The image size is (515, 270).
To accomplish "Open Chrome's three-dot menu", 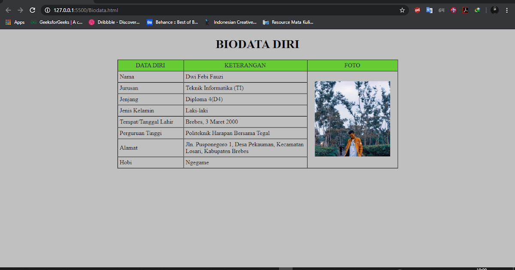I will (x=506, y=10).
